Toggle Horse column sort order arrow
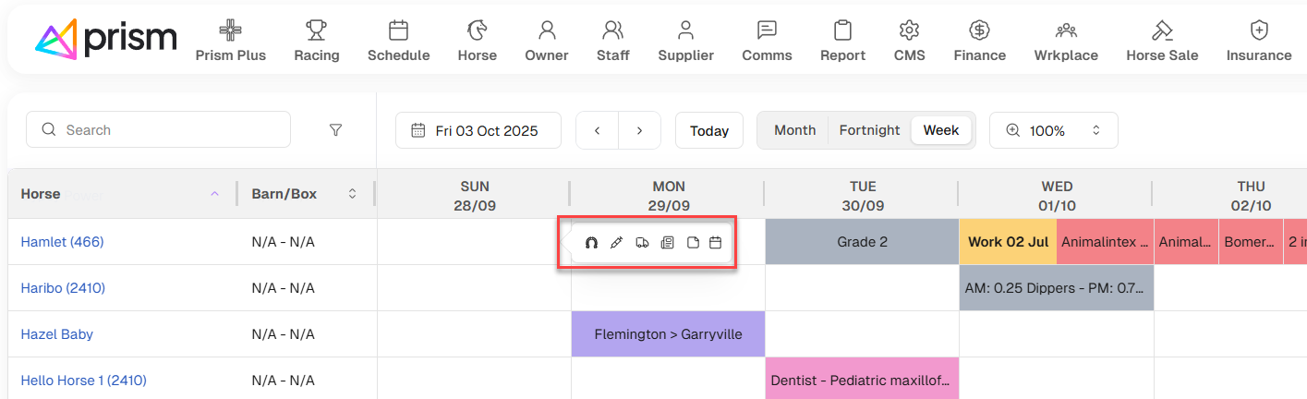The width and height of the screenshot is (1307, 399). 215,194
